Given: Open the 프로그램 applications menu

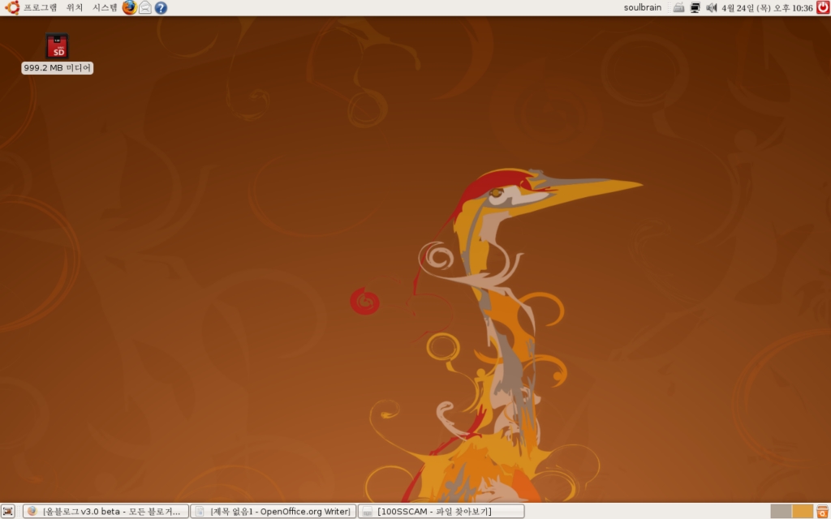Looking at the screenshot, I should (32, 7).
